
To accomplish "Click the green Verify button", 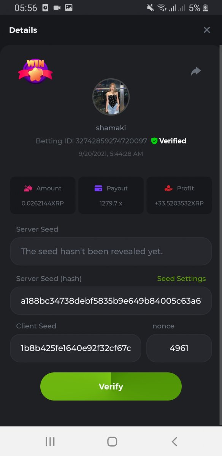I will click(x=111, y=386).
